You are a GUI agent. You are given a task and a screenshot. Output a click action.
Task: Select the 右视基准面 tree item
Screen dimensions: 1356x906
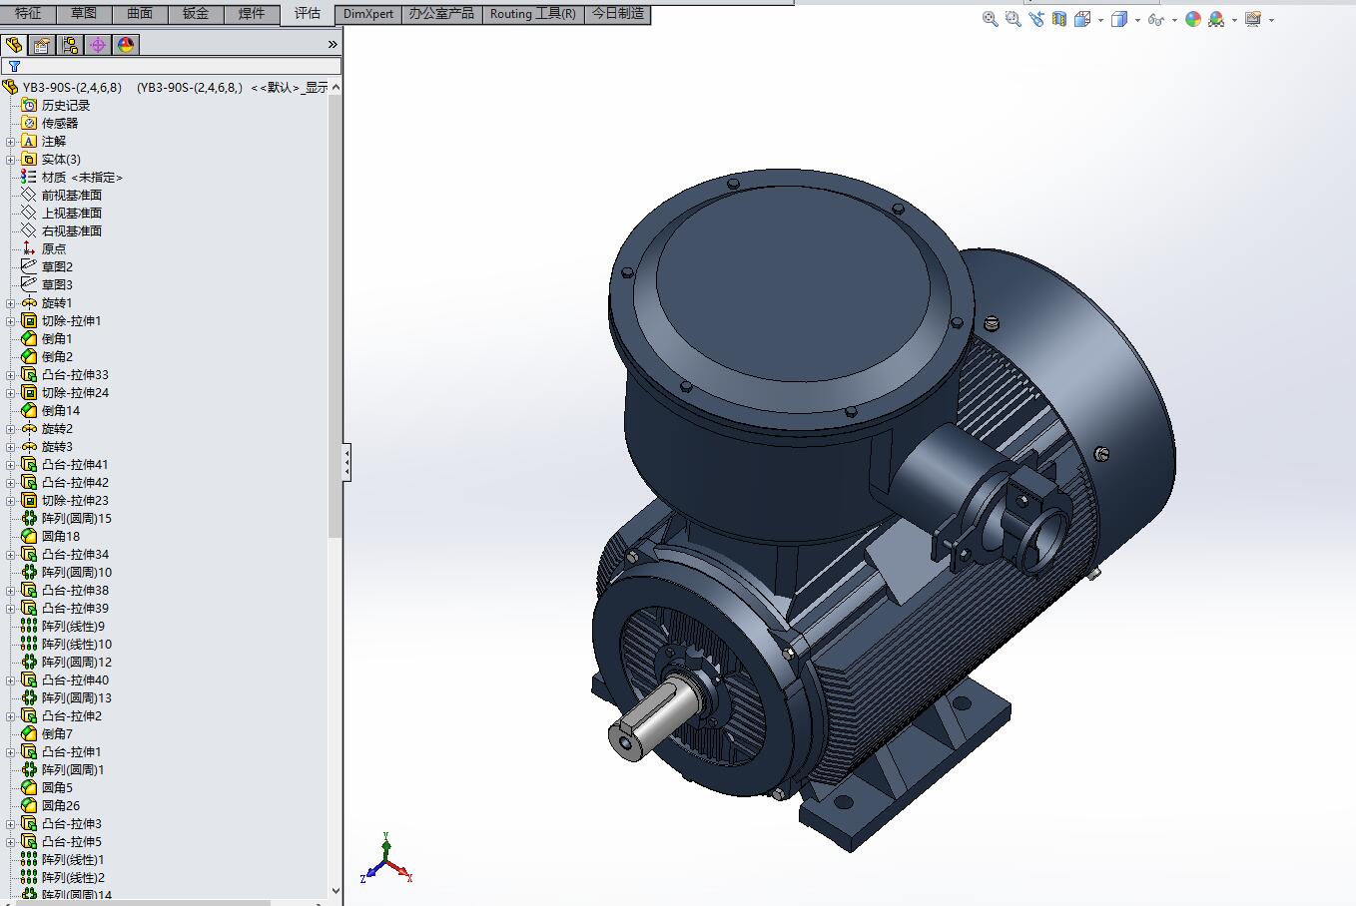point(71,230)
